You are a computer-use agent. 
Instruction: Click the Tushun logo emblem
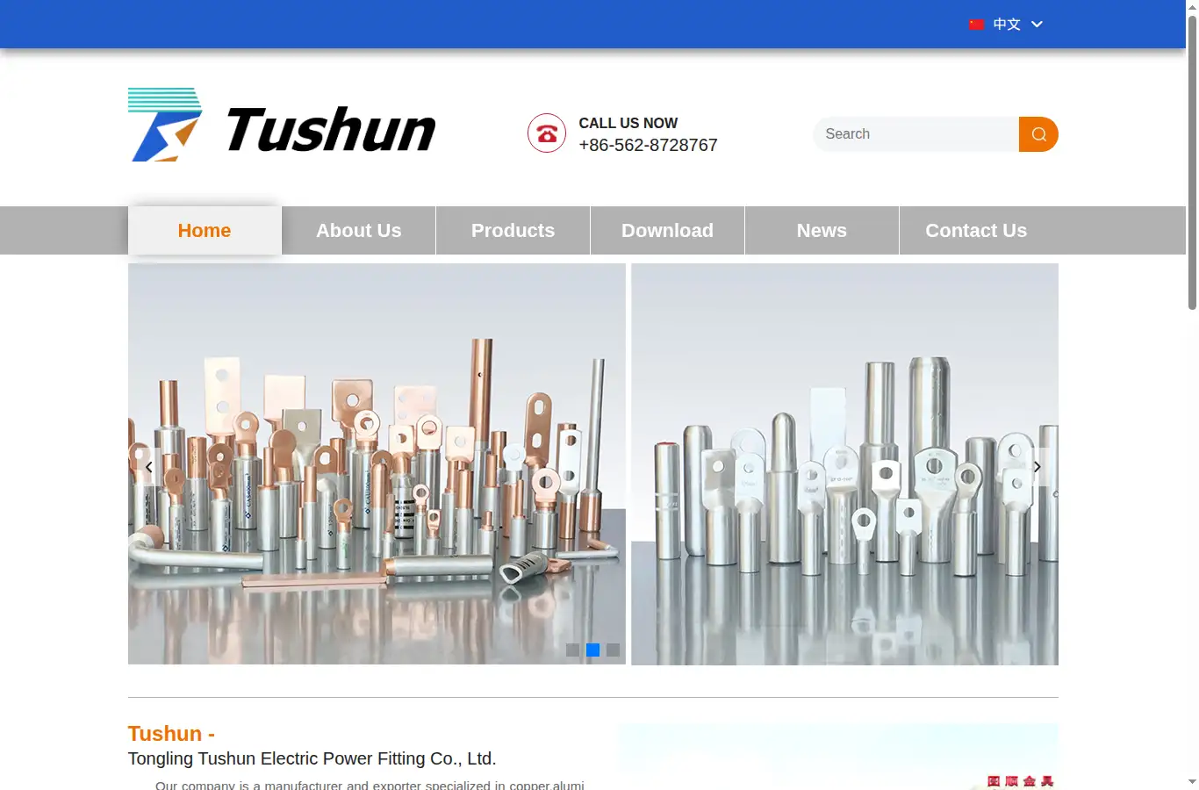click(165, 125)
